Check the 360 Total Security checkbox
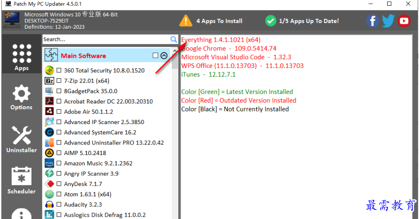Image resolution: width=419 pixels, height=219 pixels. click(59, 71)
